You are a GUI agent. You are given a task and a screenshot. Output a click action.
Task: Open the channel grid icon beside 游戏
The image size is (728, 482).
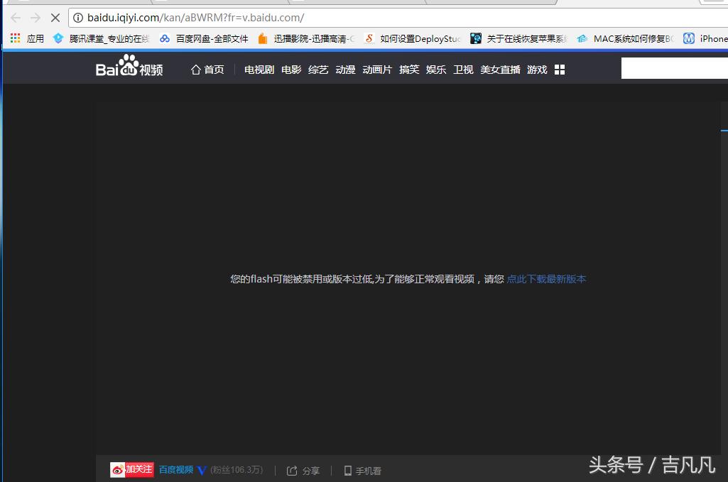pyautogui.click(x=560, y=69)
